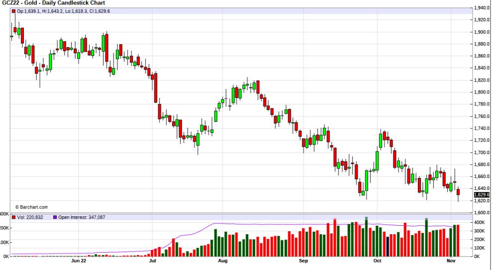This screenshot has width=498, height=270.
Task: Click the dark navy volume bar in October
Action: point(388,247)
